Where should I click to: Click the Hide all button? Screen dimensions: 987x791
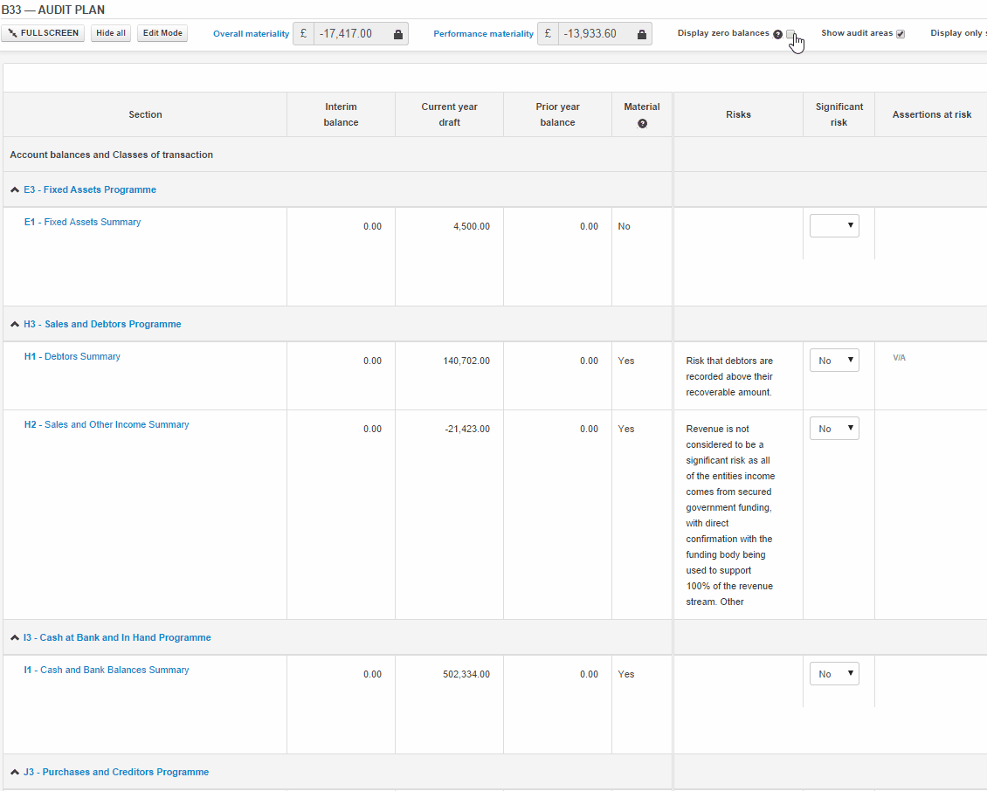[x=110, y=32]
